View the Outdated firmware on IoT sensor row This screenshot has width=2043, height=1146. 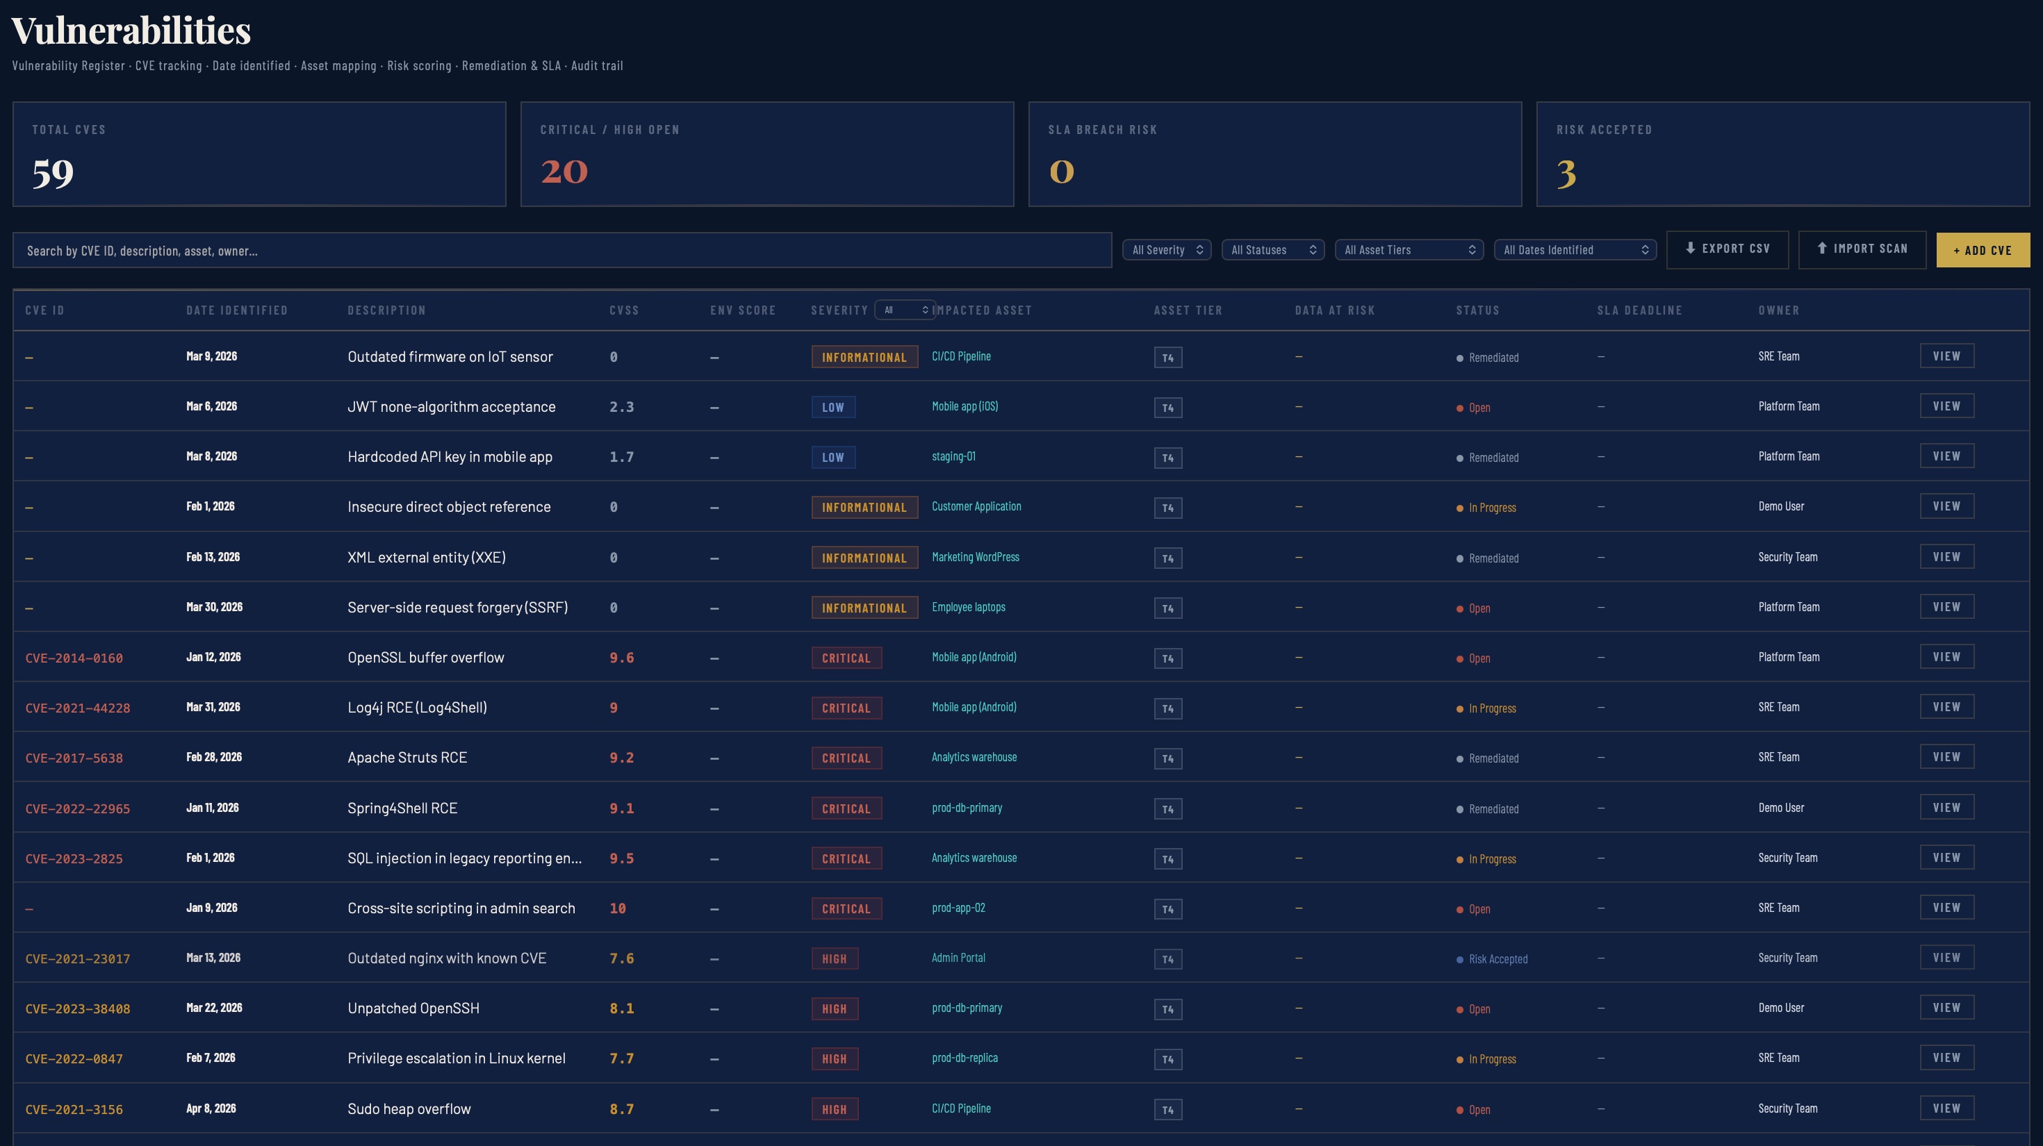[1946, 356]
